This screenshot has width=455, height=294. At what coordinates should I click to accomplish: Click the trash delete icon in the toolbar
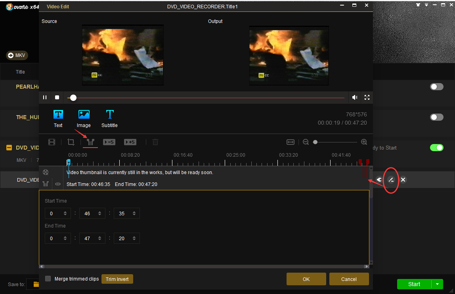pos(155,142)
